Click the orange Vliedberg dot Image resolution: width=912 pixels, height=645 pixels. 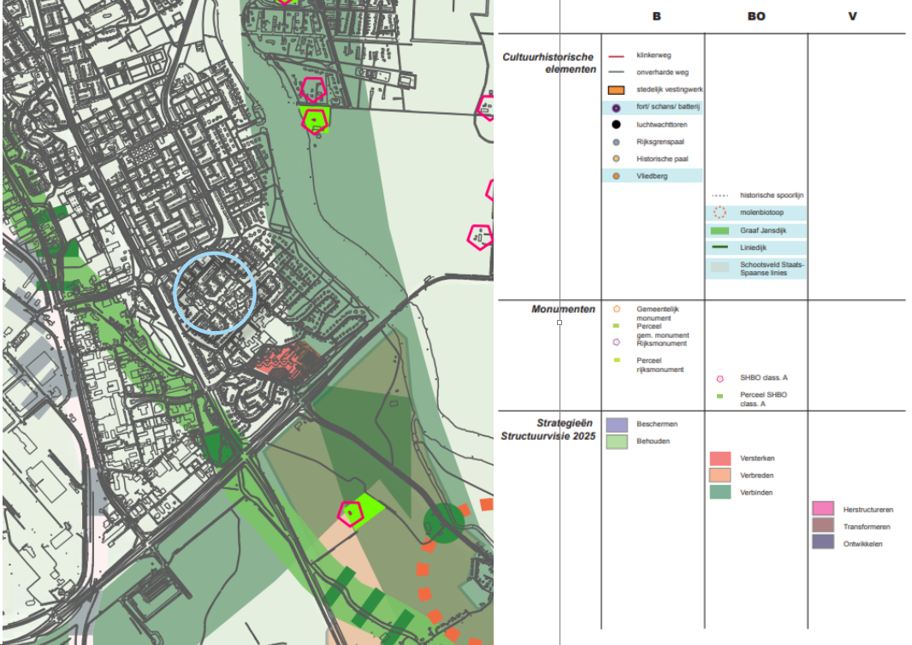point(616,176)
